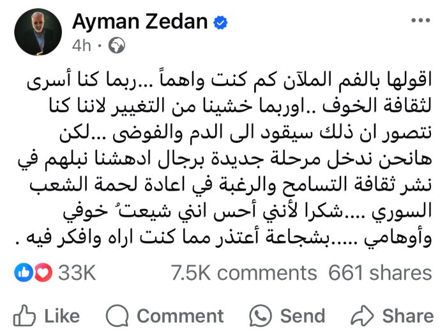Open the 4h post timestamp
The width and height of the screenshot is (447, 334).
click(82, 45)
